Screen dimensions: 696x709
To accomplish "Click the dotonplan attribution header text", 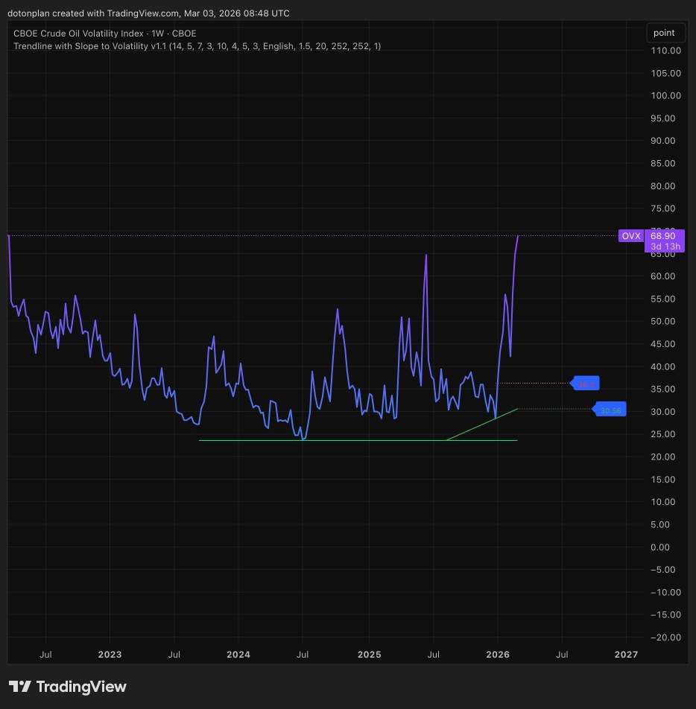I will point(148,13).
